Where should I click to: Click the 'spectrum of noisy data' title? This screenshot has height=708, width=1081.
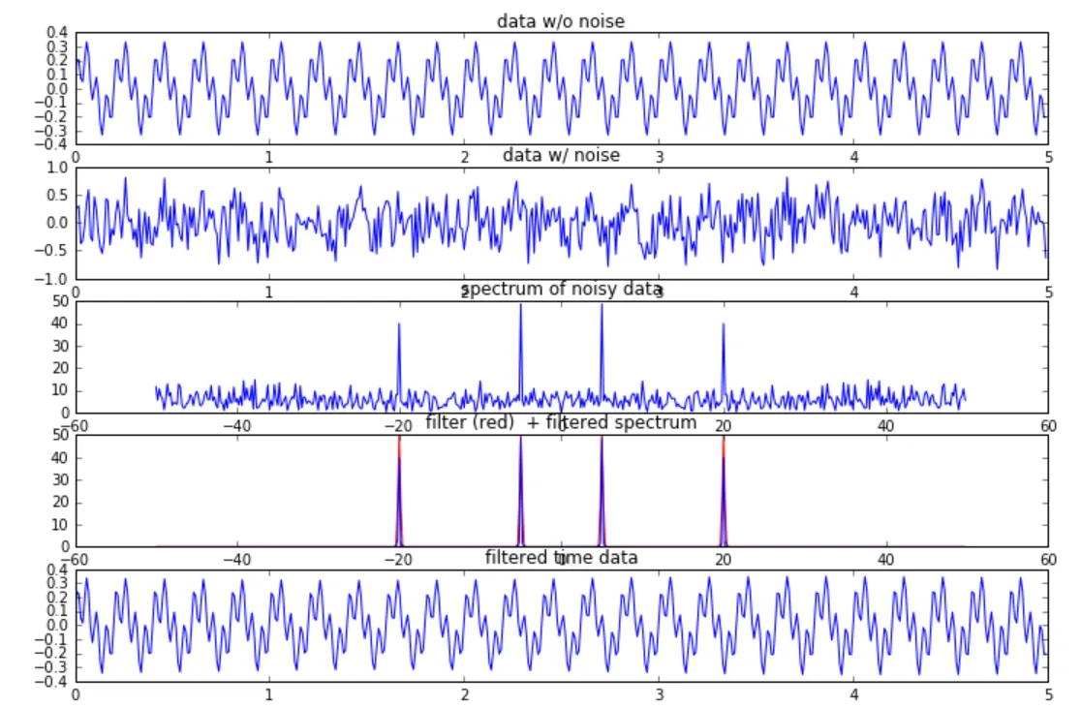(x=561, y=289)
